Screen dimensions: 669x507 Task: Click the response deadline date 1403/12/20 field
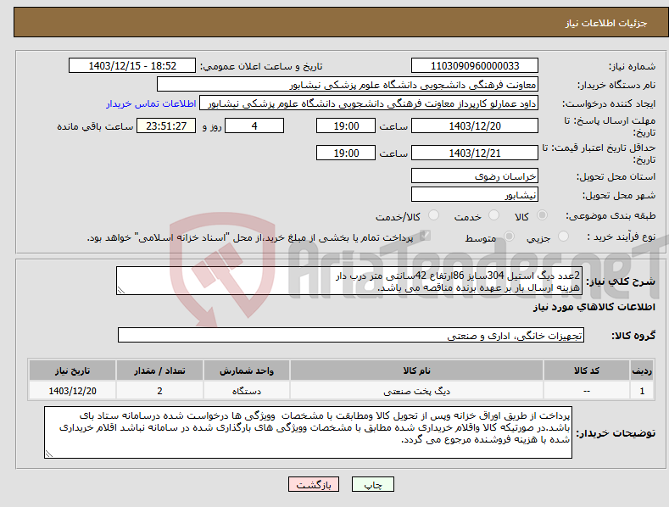pyautogui.click(x=475, y=125)
